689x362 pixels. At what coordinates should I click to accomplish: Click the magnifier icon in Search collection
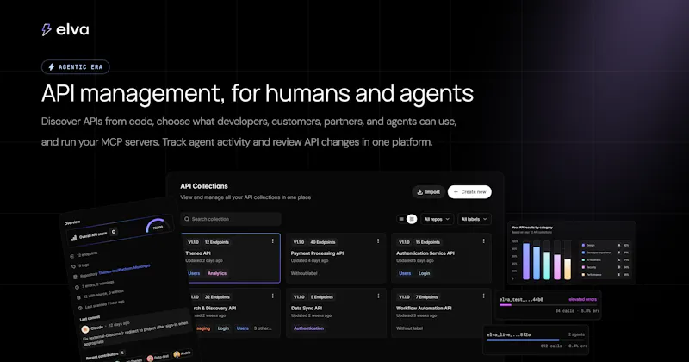(187, 219)
